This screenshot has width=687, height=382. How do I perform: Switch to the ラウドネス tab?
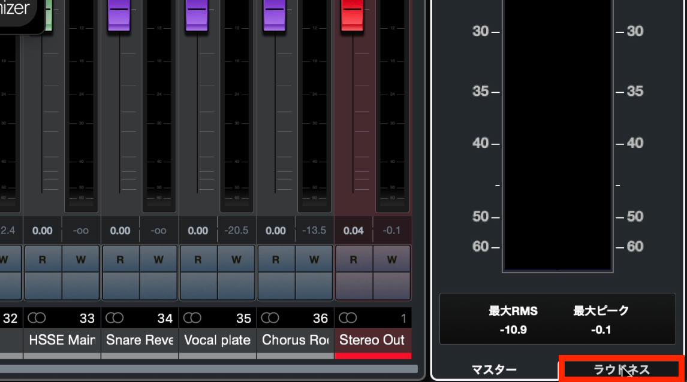pyautogui.click(x=621, y=370)
